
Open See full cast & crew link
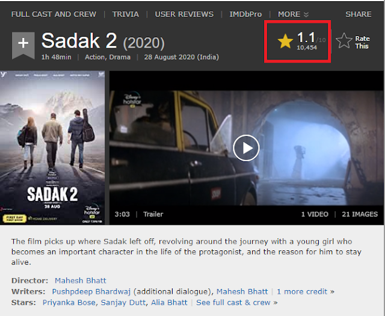(236, 303)
